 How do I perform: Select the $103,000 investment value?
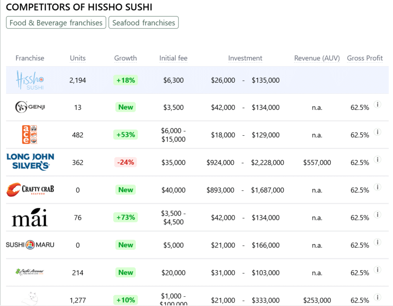point(266,273)
